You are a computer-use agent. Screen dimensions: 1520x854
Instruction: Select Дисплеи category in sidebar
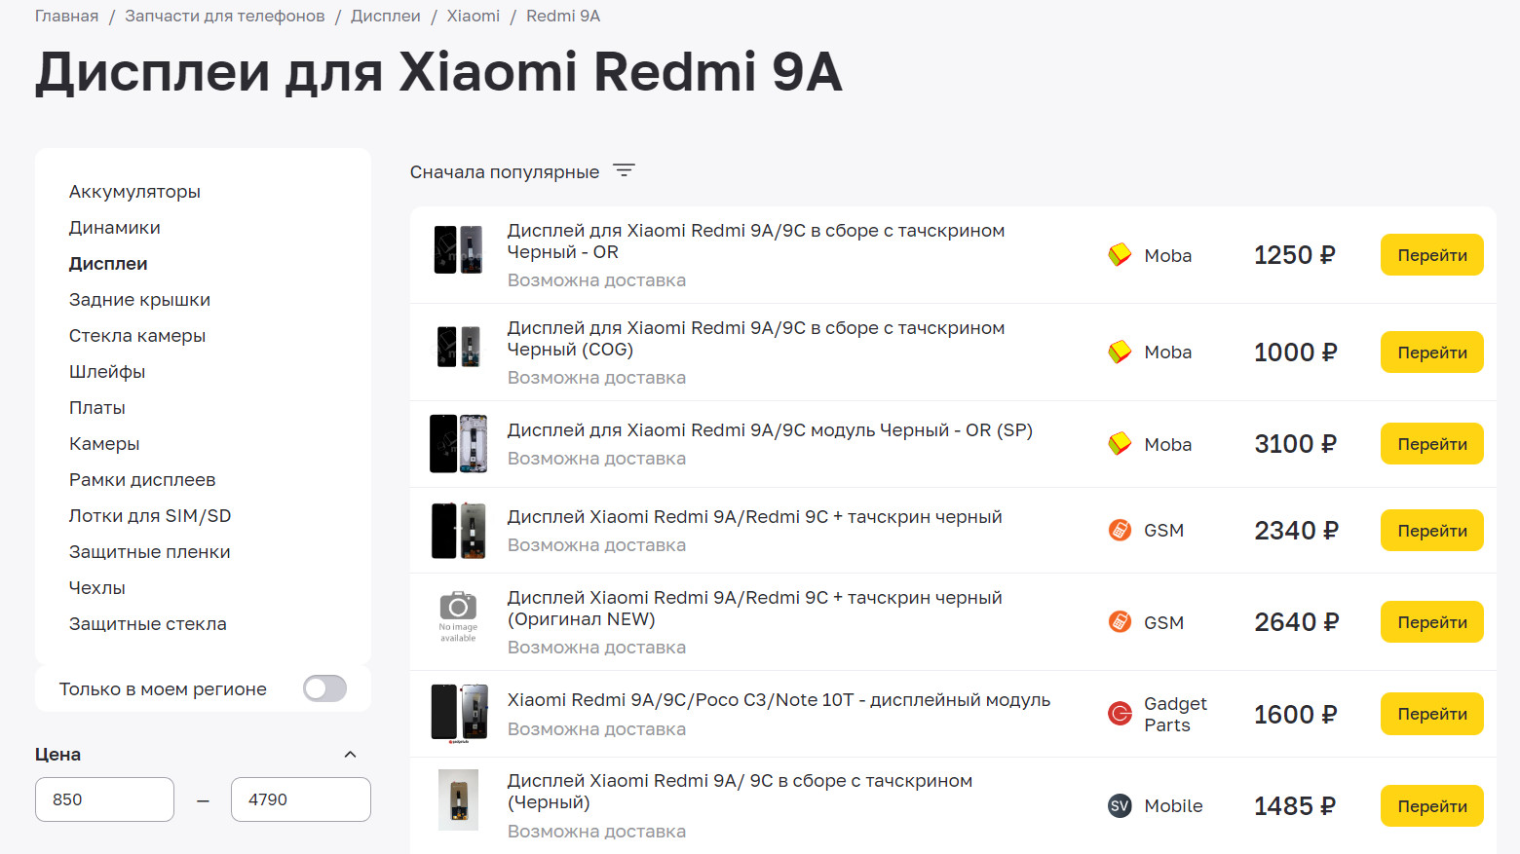point(108,264)
